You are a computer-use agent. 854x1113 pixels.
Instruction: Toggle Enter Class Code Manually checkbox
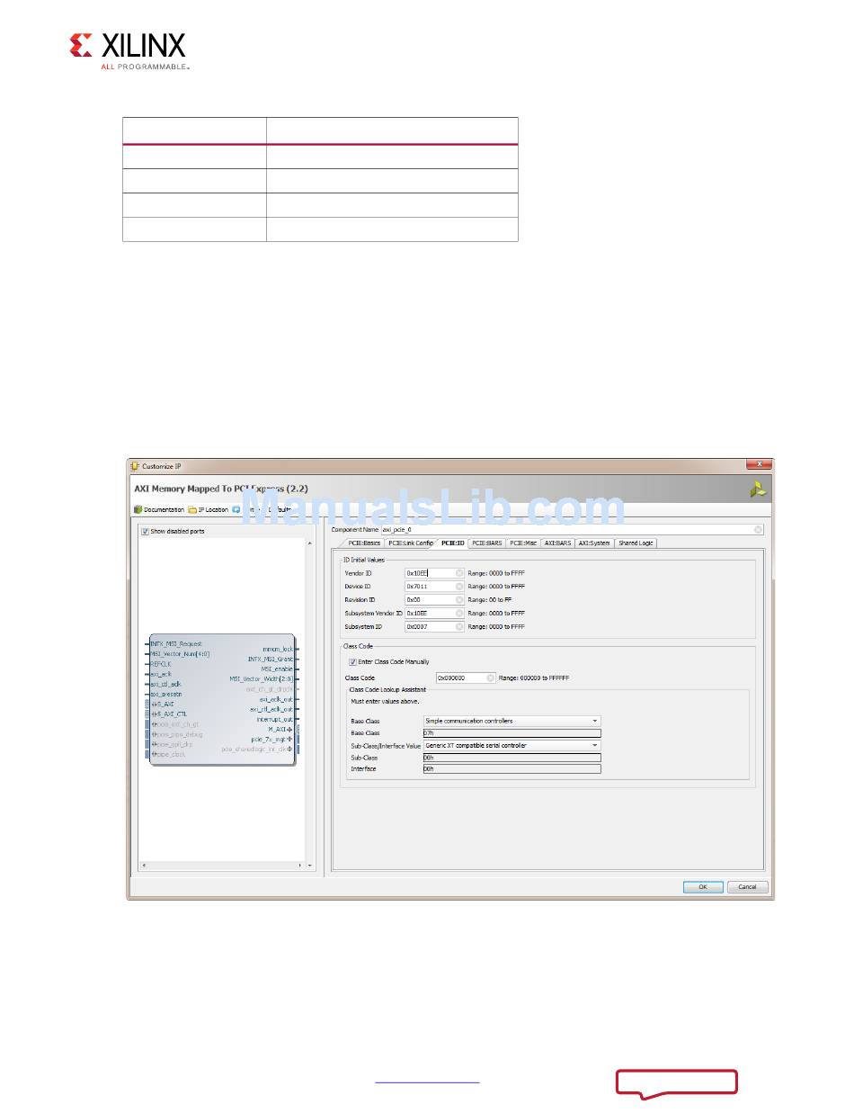(352, 662)
